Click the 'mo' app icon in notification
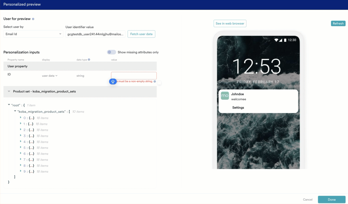The width and height of the screenshot is (348, 204). (225, 96)
